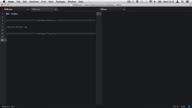Viewport: 192px width, 108px height.
Task: Open the Help menu
Action: pos(81,1)
